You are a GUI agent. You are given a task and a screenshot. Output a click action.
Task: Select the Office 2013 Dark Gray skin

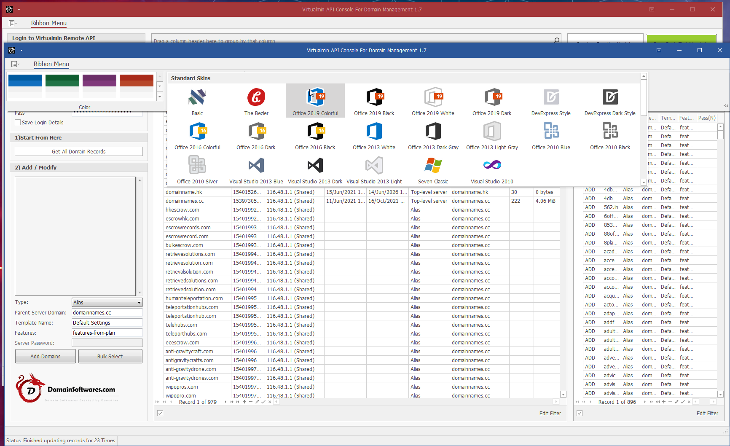point(433,135)
